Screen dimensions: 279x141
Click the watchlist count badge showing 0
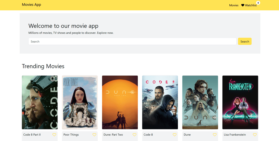pos(258,3)
